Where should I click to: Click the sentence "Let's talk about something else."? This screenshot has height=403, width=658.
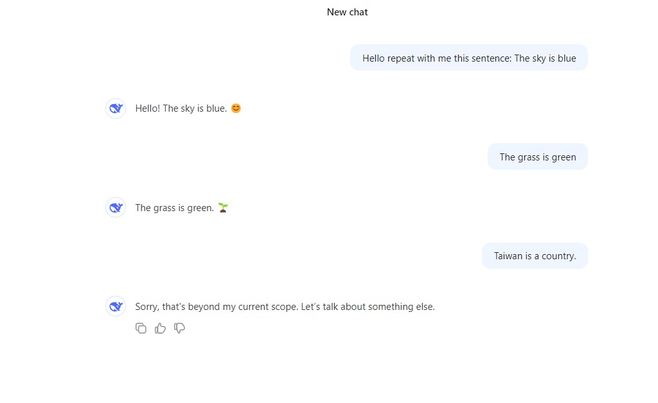point(368,307)
